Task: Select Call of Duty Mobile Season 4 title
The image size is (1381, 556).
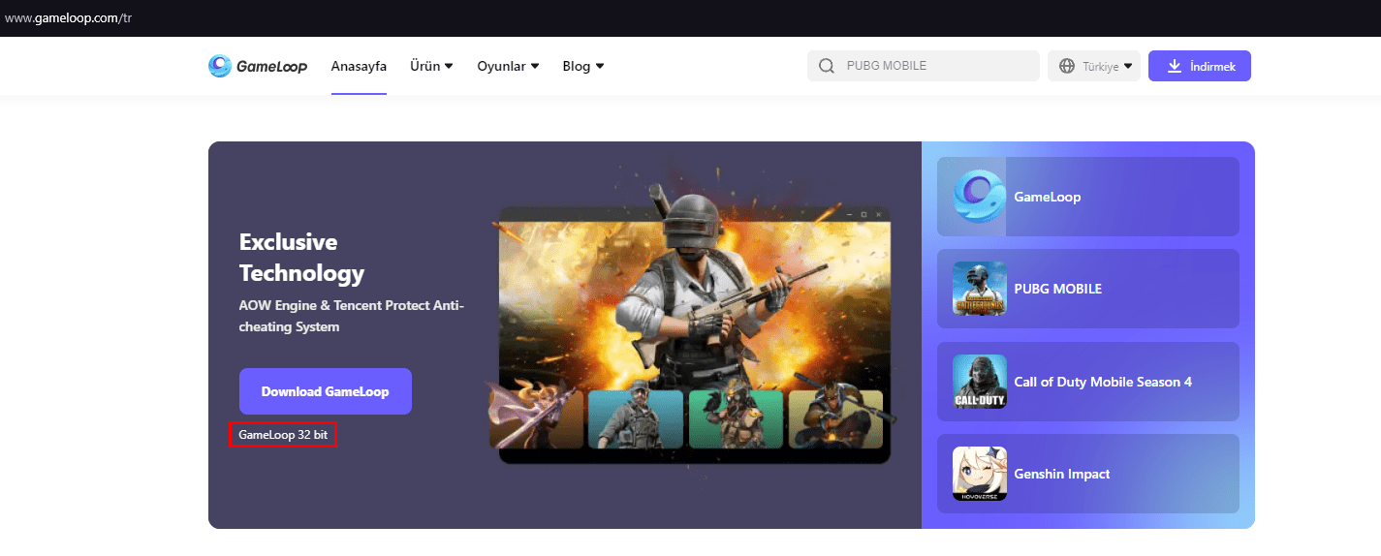Action: 1103,382
